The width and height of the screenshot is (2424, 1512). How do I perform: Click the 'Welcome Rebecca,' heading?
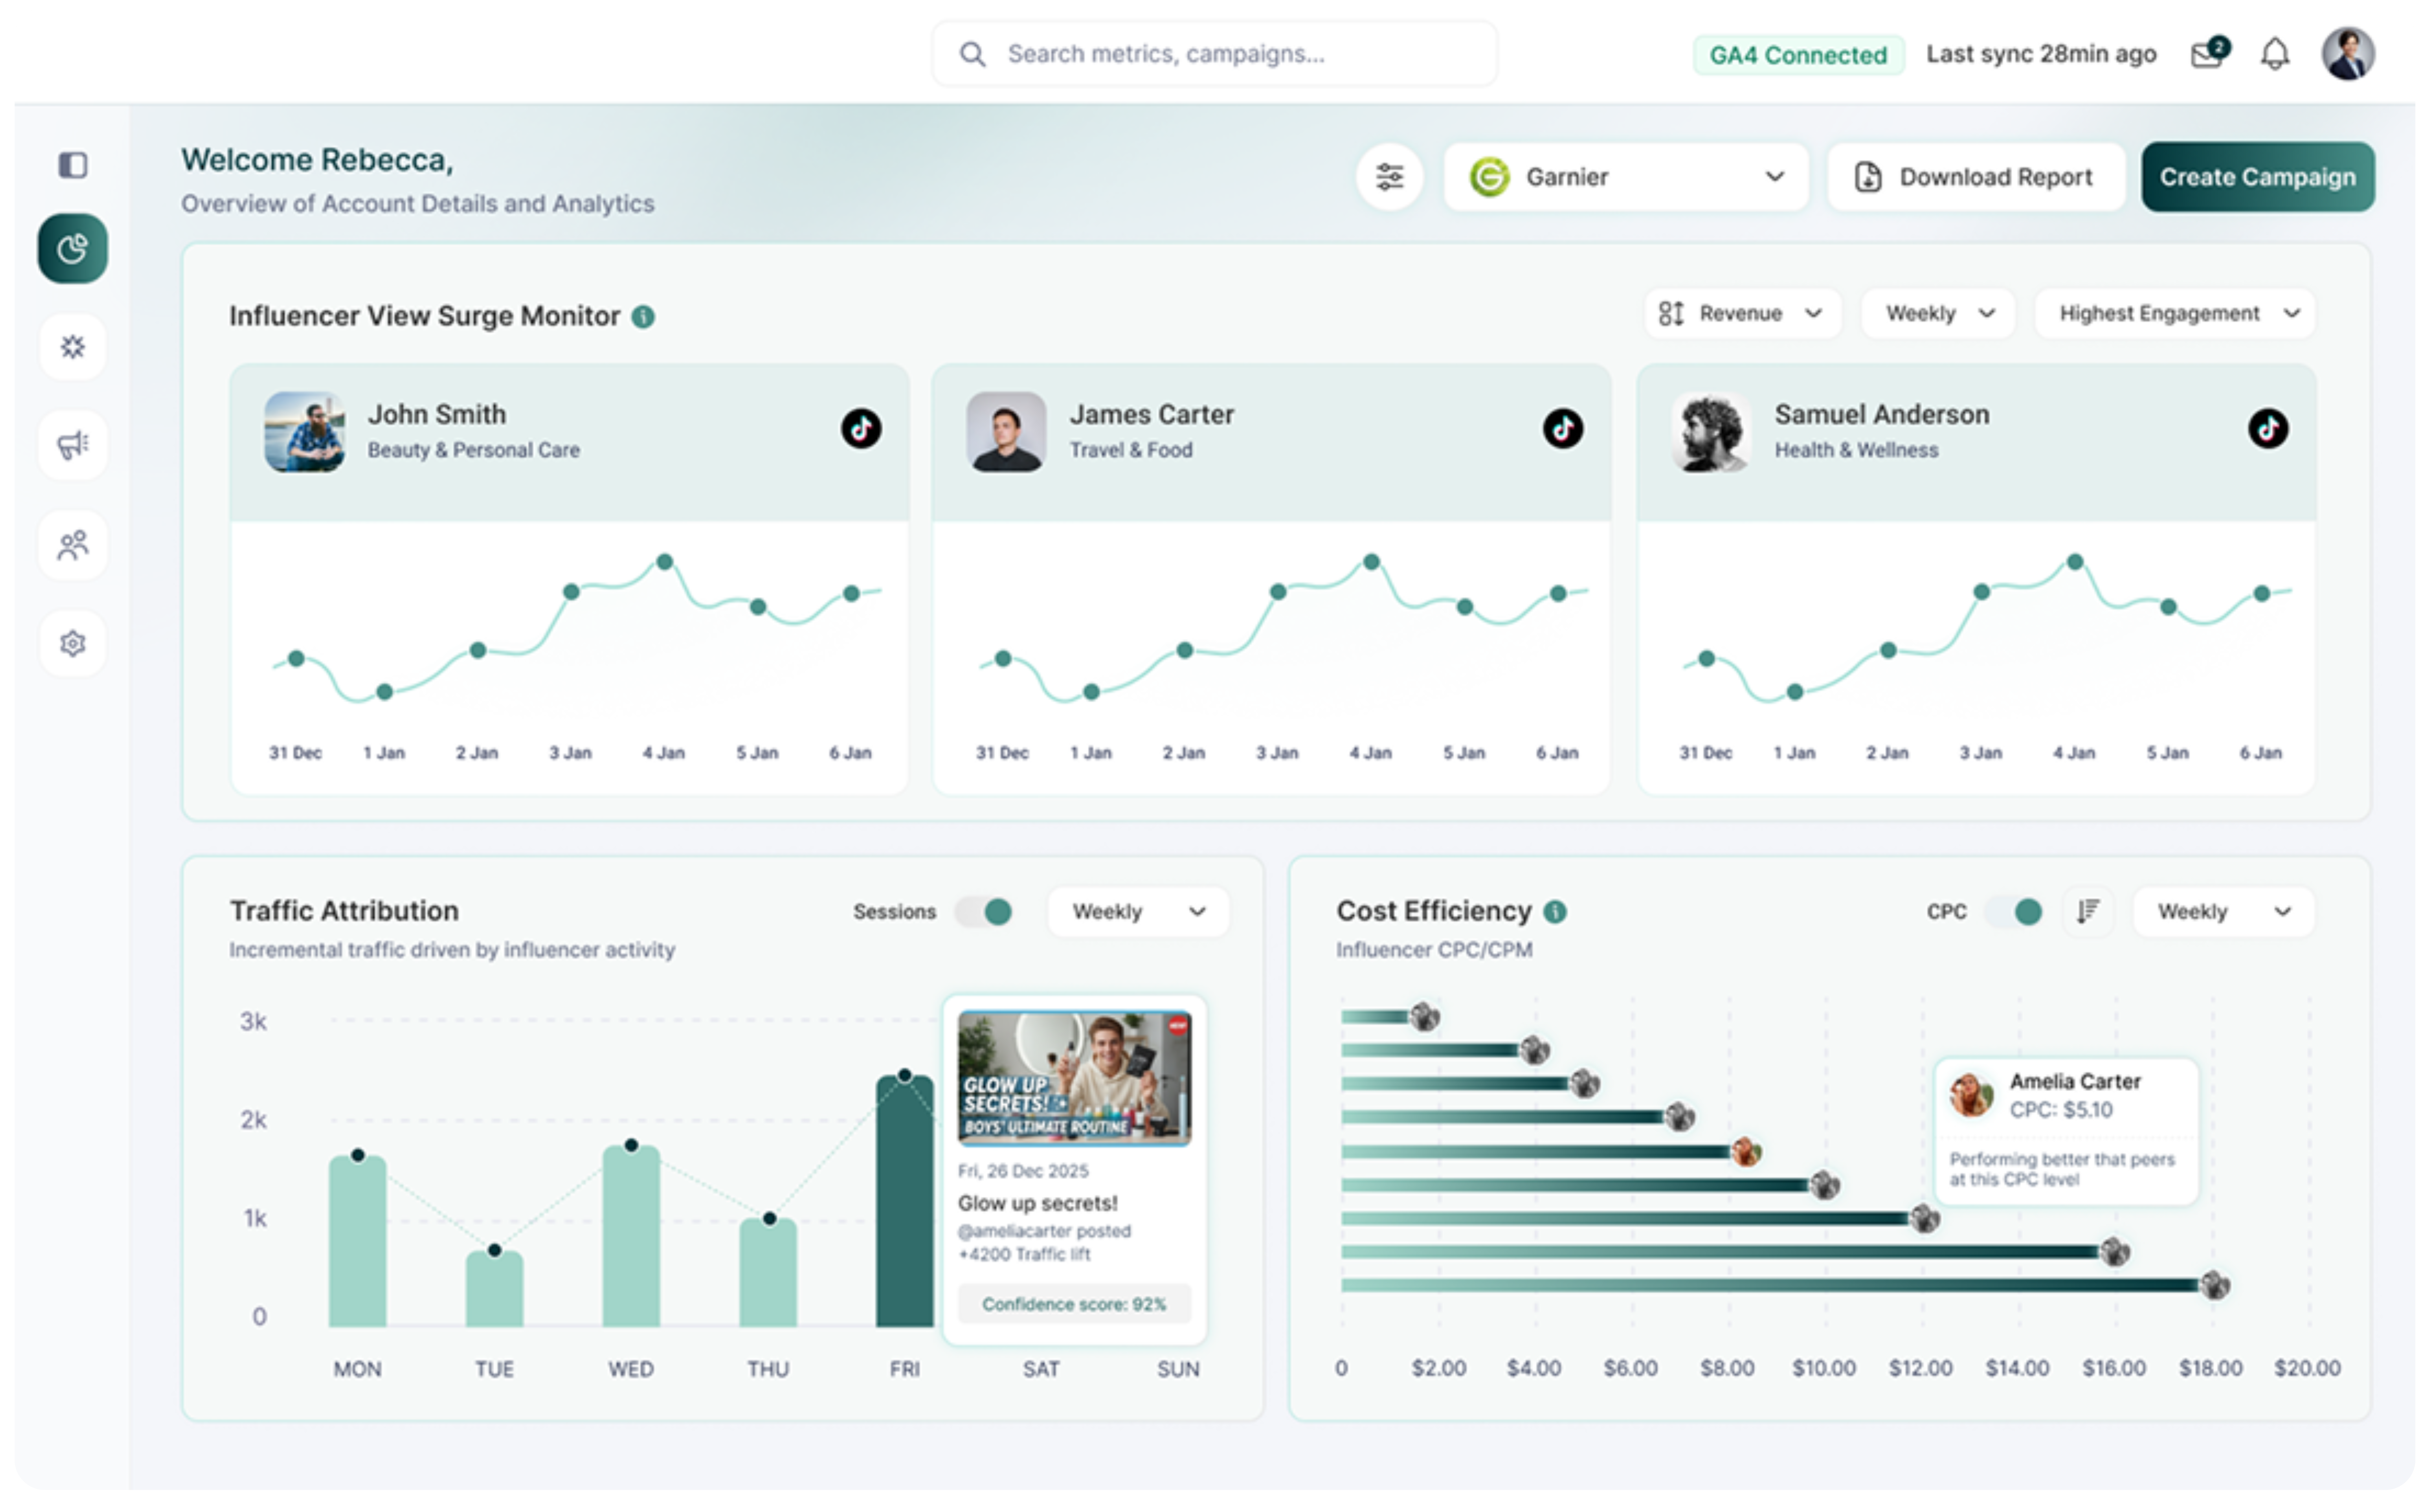[317, 160]
